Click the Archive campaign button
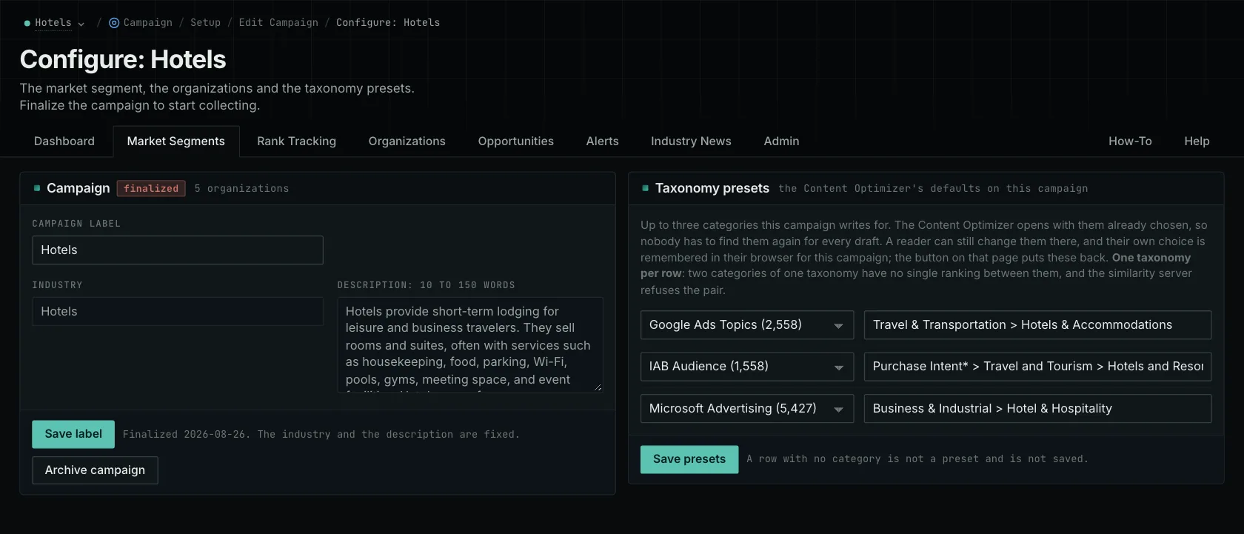Viewport: 1244px width, 534px height. pos(95,470)
